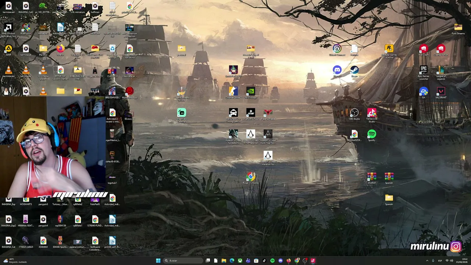Launch EA SPORTS FC 26 shortcut

click(x=251, y=114)
